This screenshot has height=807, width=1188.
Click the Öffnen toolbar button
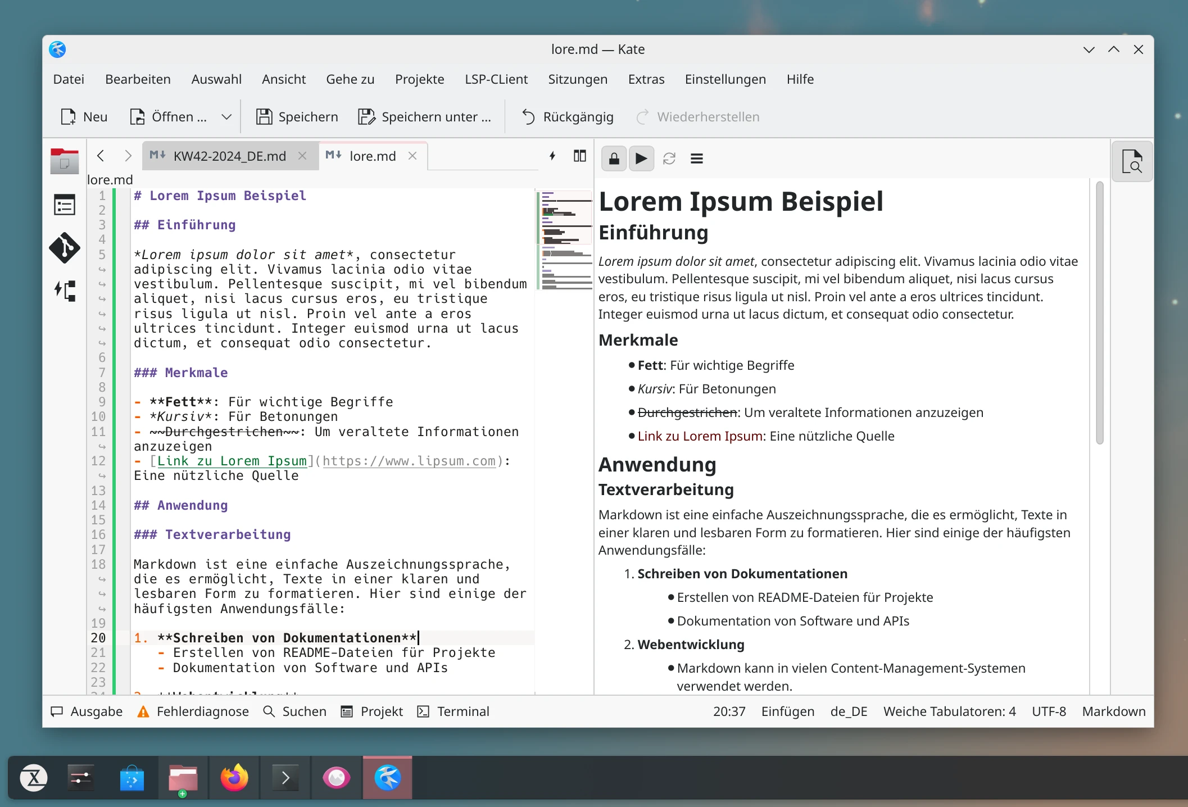[x=169, y=117]
